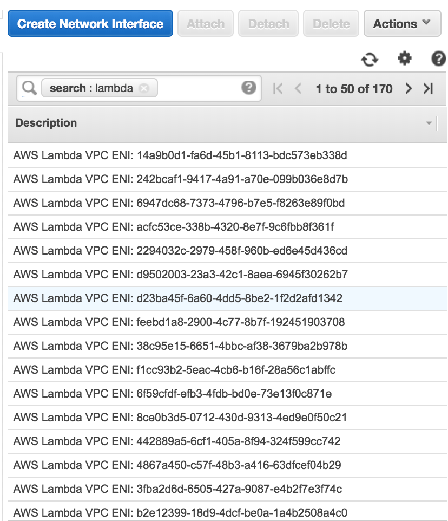
Task: Open the settings gear icon
Action: pyautogui.click(x=404, y=58)
